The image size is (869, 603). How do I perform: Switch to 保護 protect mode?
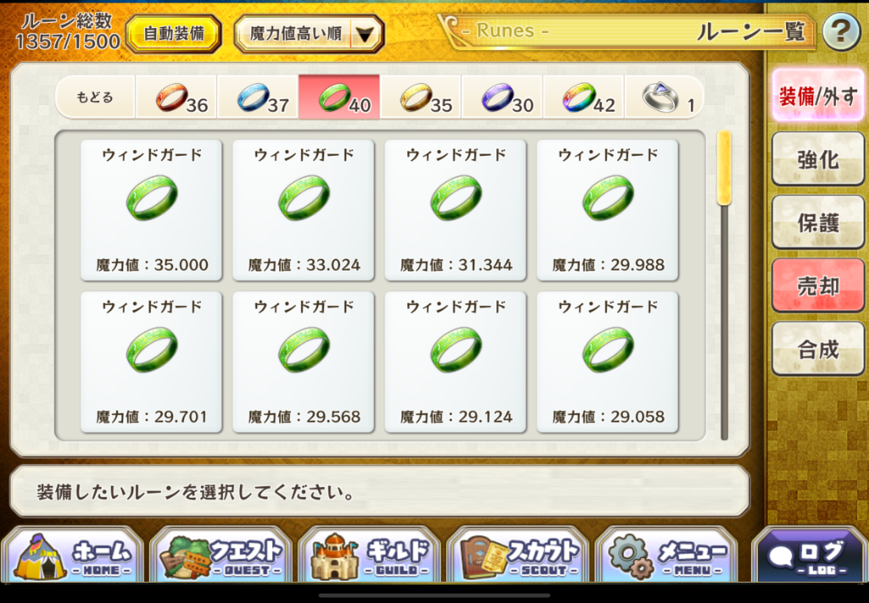(x=817, y=222)
